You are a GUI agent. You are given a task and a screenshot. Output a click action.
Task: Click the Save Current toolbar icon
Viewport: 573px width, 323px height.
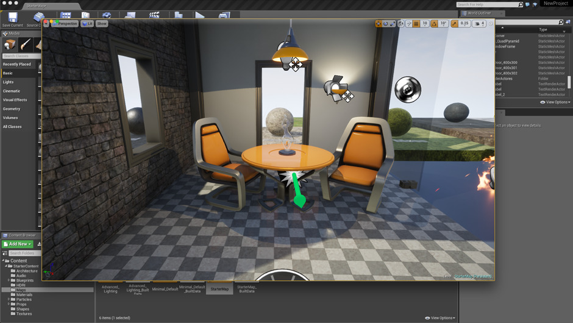click(x=13, y=17)
